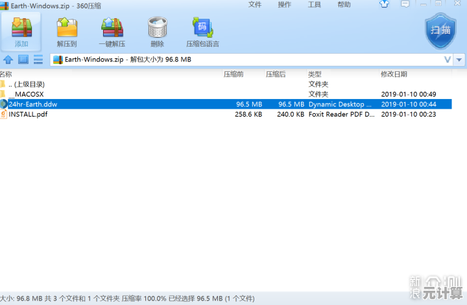Click the parent directory folder icon
467x305 pixels.
[x=3, y=84]
